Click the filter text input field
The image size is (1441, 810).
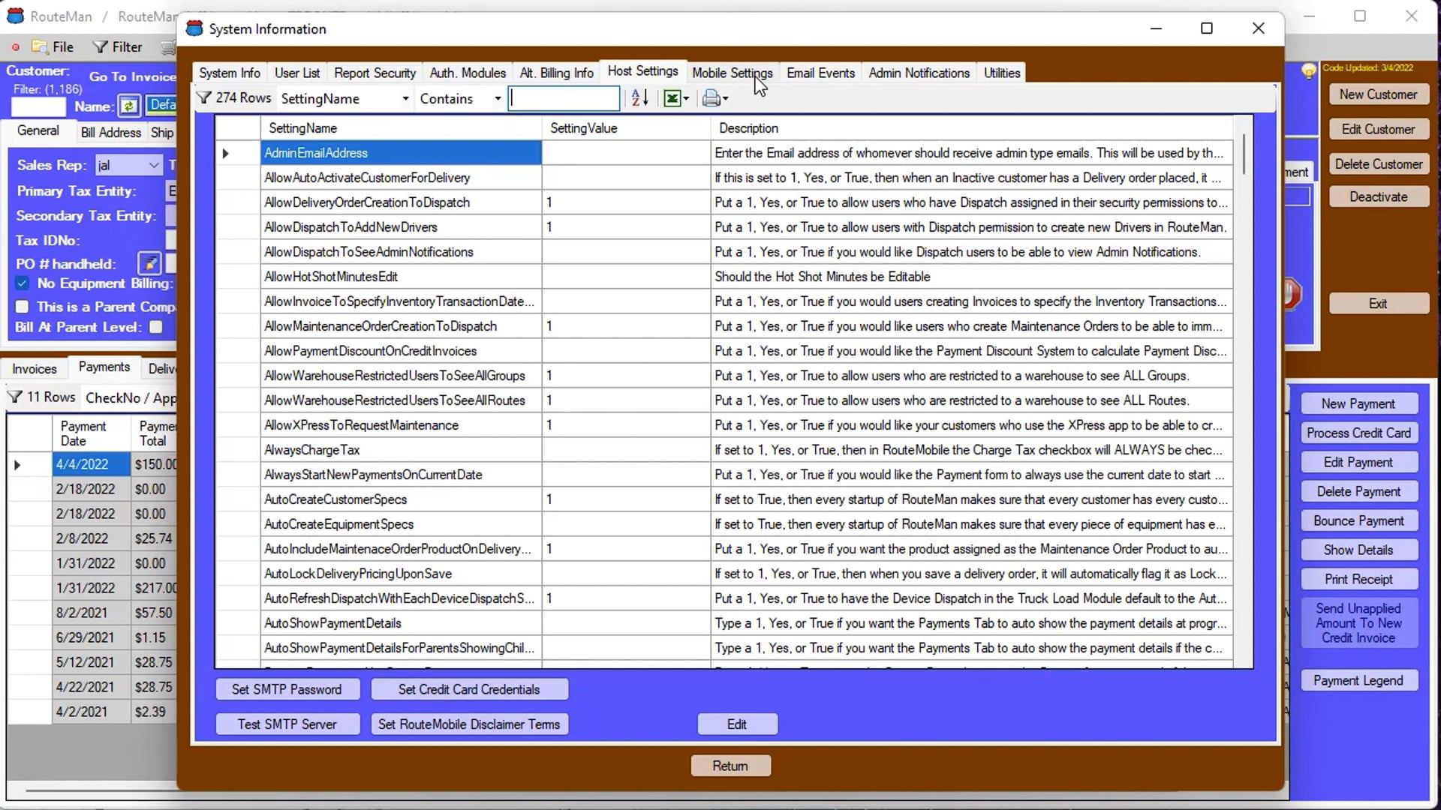(x=564, y=98)
